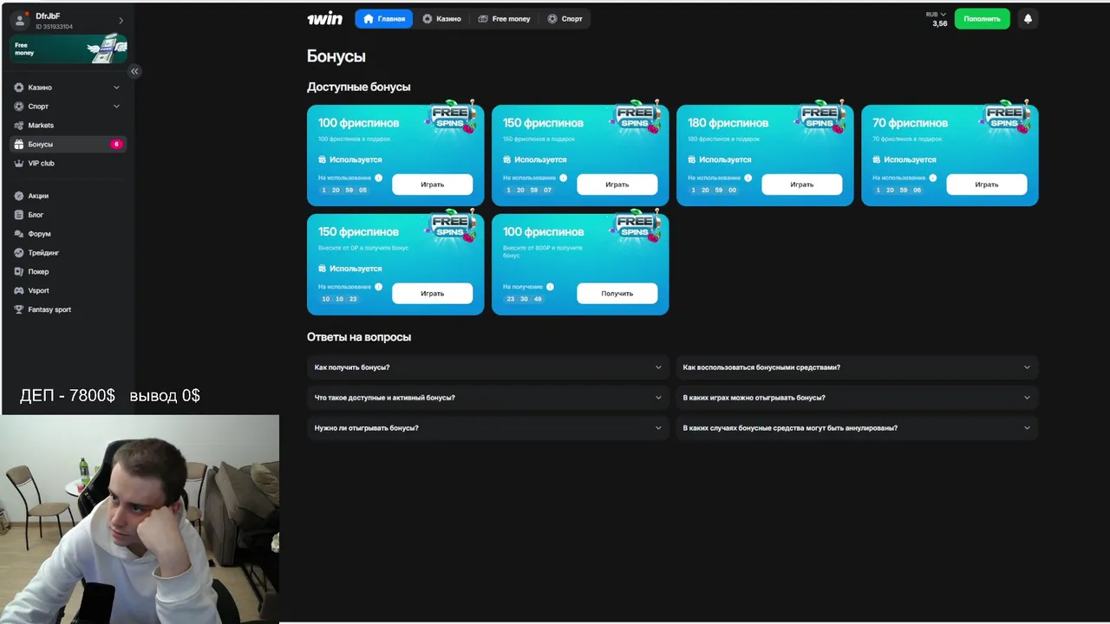Expand 'В каких случаях бонусные средства' question
This screenshot has height=624, width=1110.
tap(857, 428)
